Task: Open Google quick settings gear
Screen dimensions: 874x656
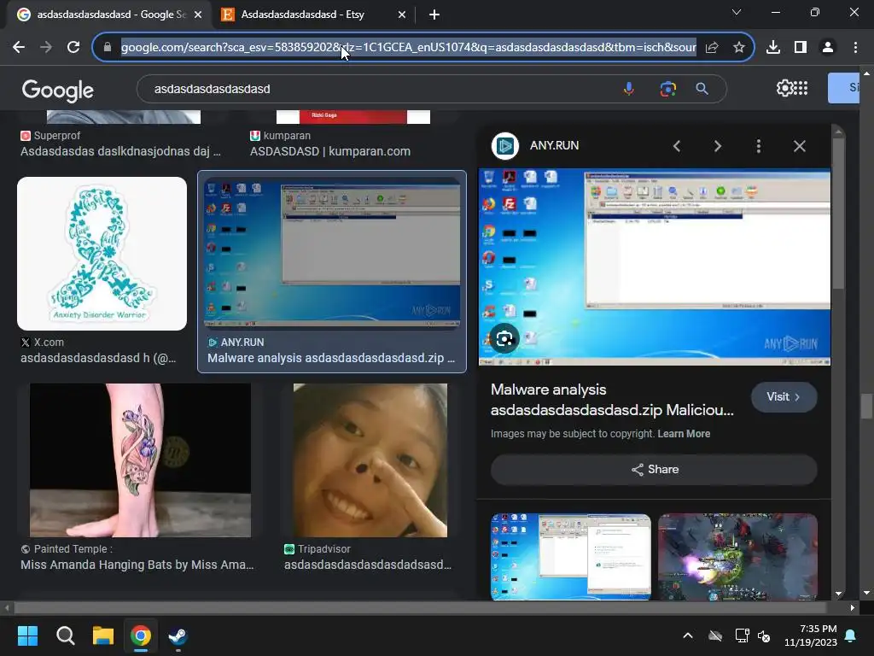Action: tap(785, 88)
